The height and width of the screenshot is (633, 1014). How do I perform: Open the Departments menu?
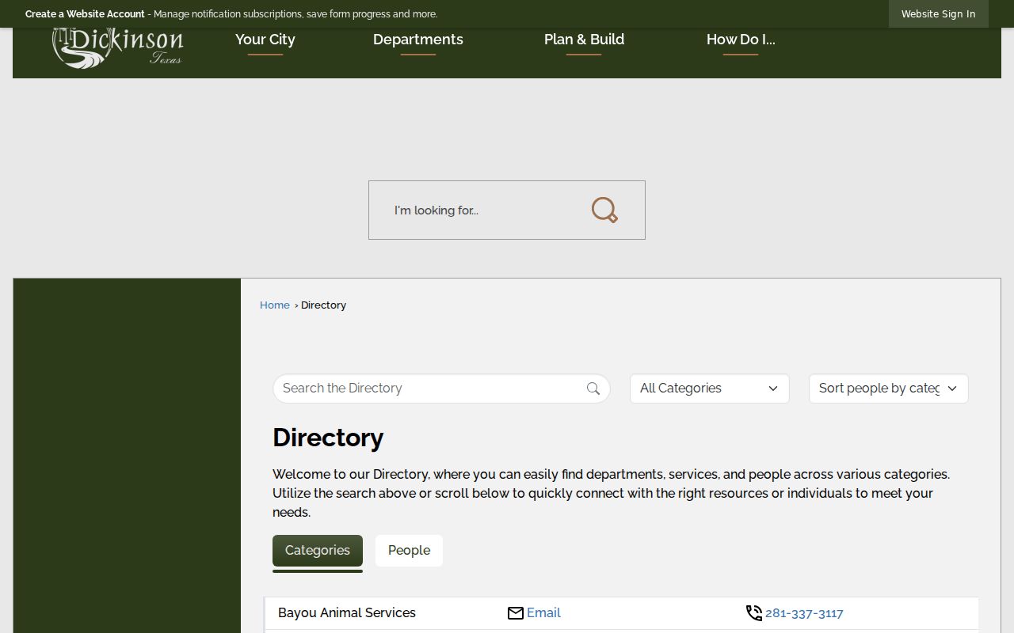[x=418, y=40]
